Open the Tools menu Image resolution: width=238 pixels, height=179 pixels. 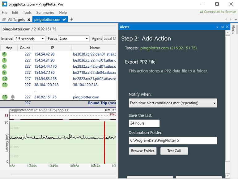(x=27, y=13)
